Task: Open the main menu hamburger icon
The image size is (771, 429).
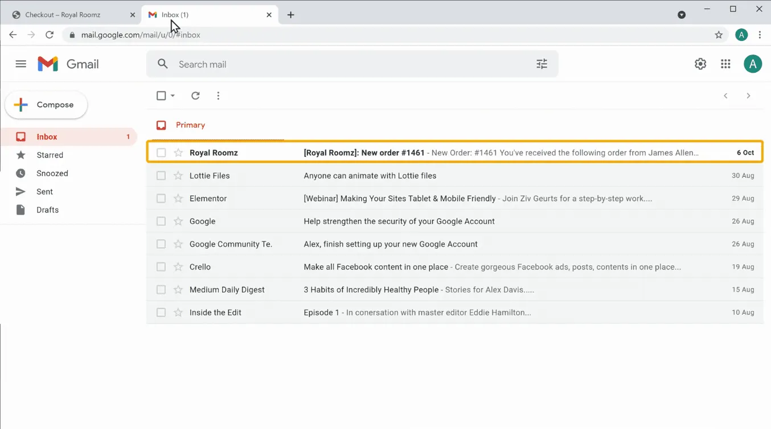Action: (x=21, y=64)
